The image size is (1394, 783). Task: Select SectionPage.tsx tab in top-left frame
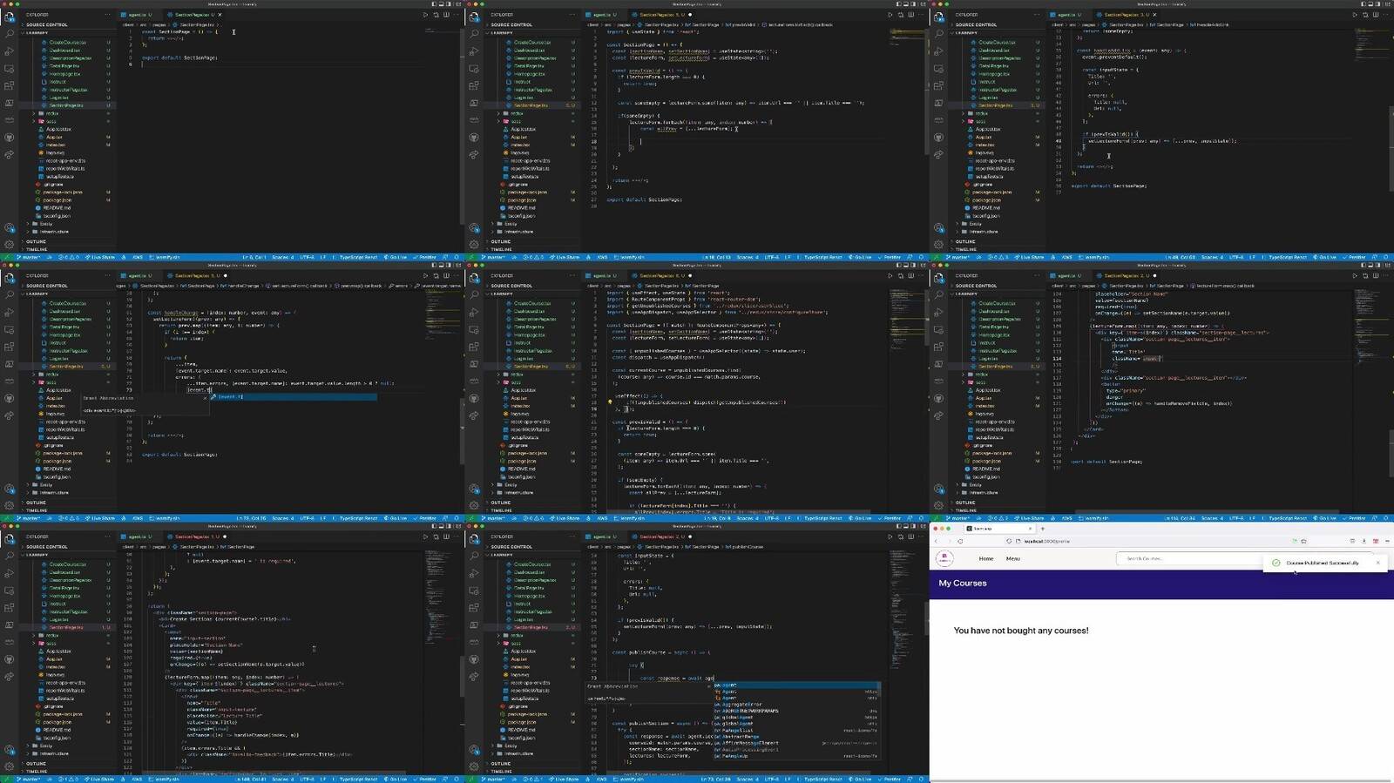[x=193, y=15]
